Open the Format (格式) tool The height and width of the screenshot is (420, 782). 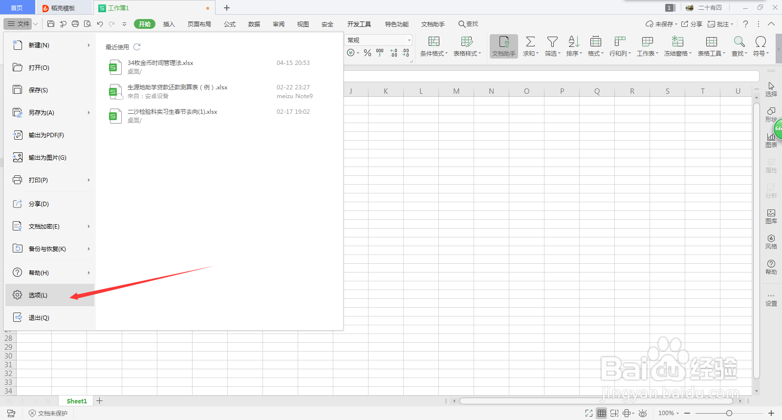click(x=595, y=46)
